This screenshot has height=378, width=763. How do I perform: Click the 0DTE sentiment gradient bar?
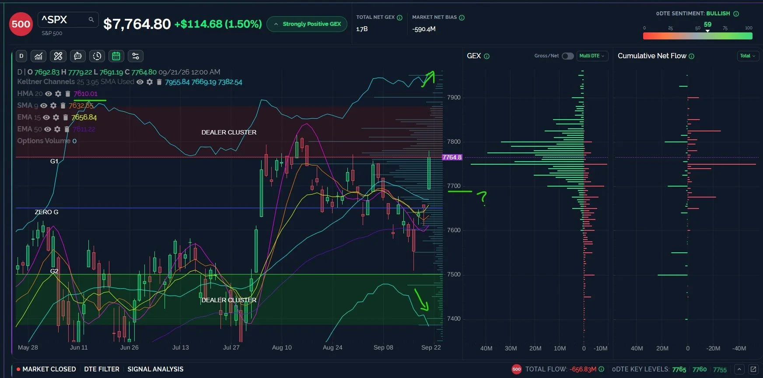pos(697,36)
